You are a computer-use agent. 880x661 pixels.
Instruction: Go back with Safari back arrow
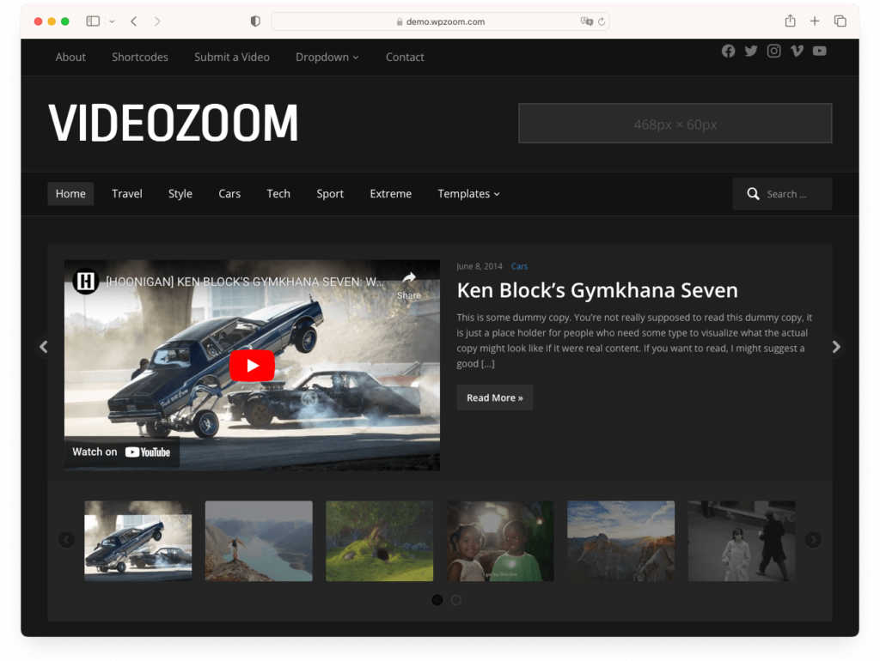[133, 21]
